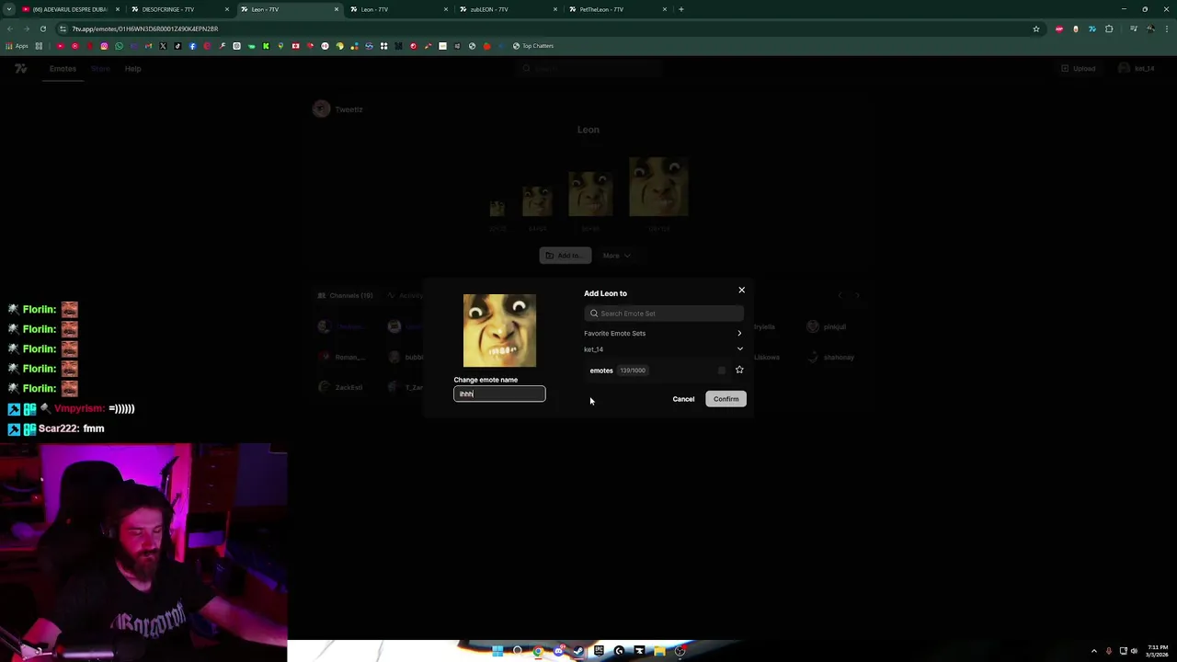Open Chrome from the taskbar

coord(538,651)
